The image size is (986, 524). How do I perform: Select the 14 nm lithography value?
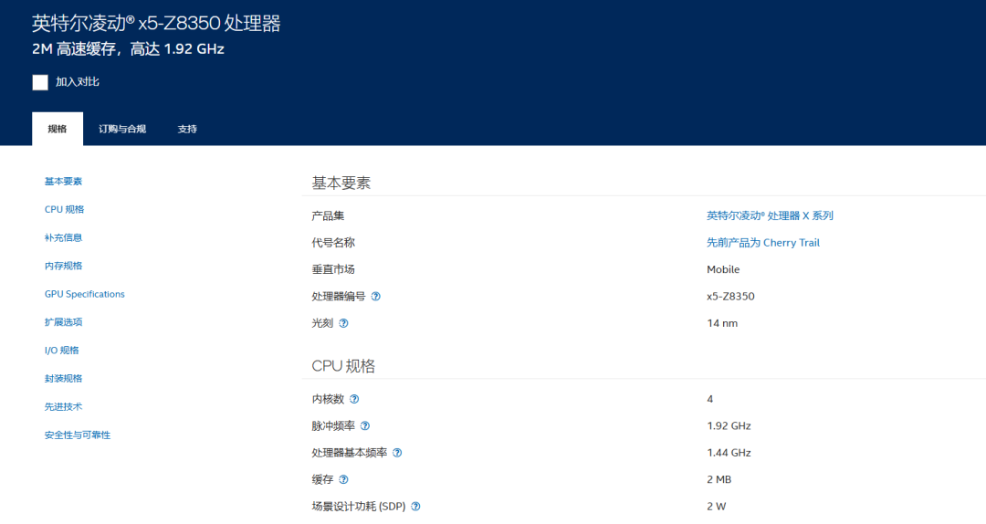click(x=722, y=323)
